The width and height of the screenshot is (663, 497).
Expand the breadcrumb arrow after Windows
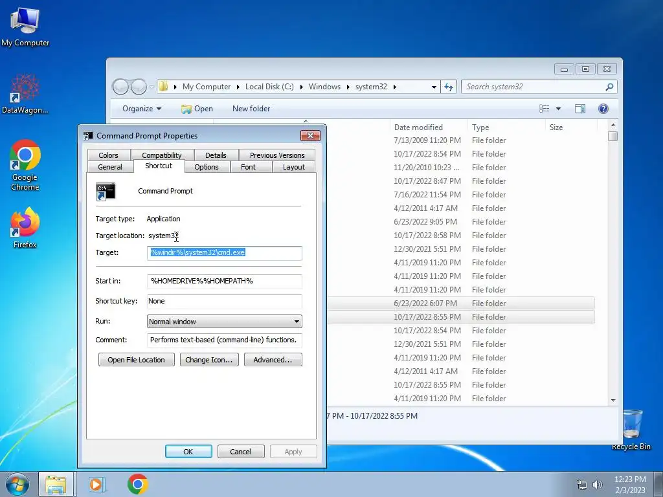tap(348, 87)
